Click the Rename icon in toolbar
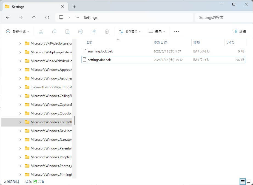The height and width of the screenshot is (185, 253). click(81, 31)
